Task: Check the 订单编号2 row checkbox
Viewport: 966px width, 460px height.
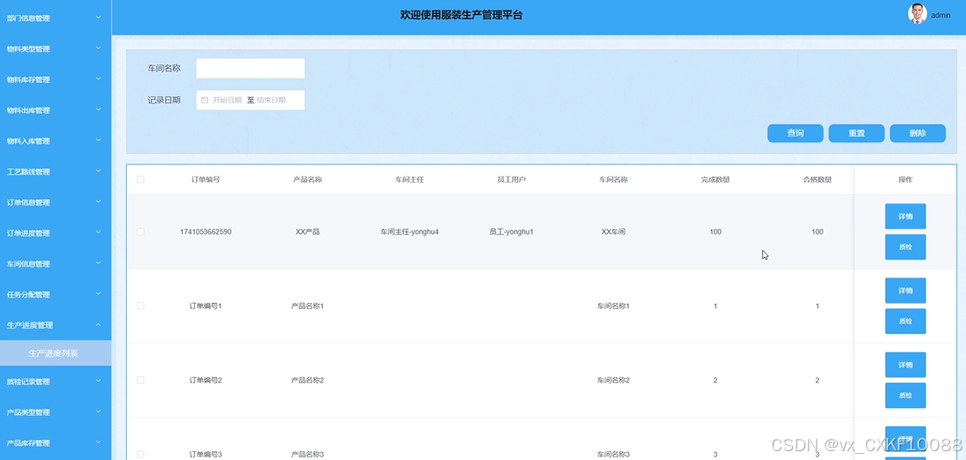Action: click(x=140, y=380)
